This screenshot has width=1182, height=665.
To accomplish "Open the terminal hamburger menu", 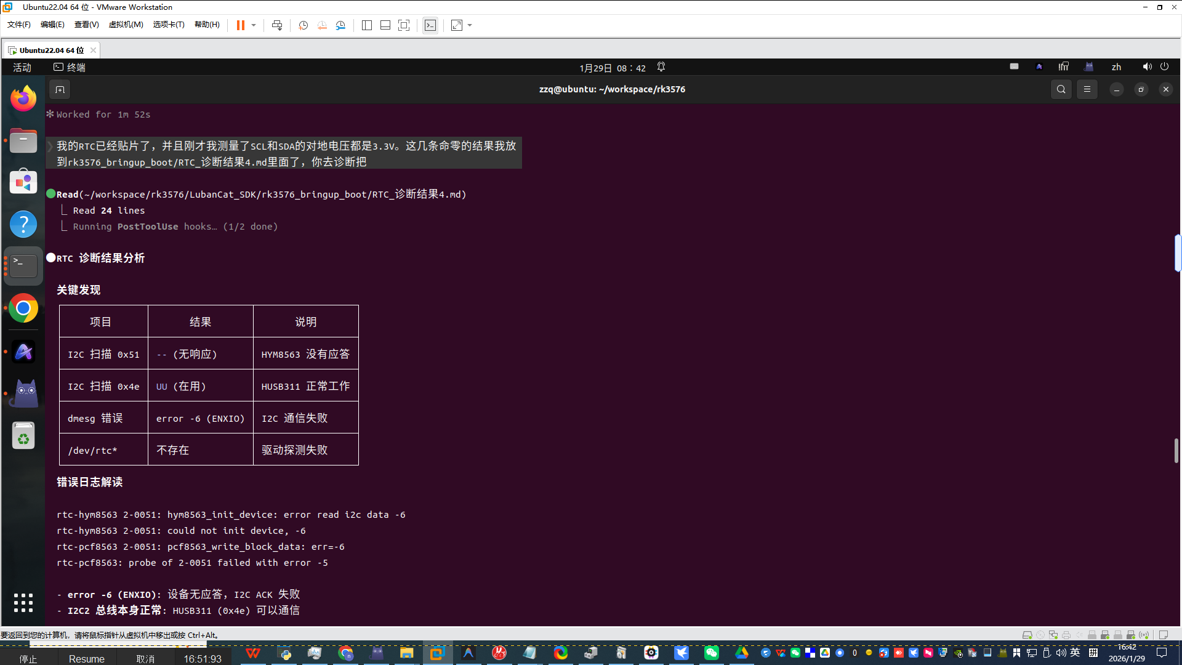I will coord(1087,89).
